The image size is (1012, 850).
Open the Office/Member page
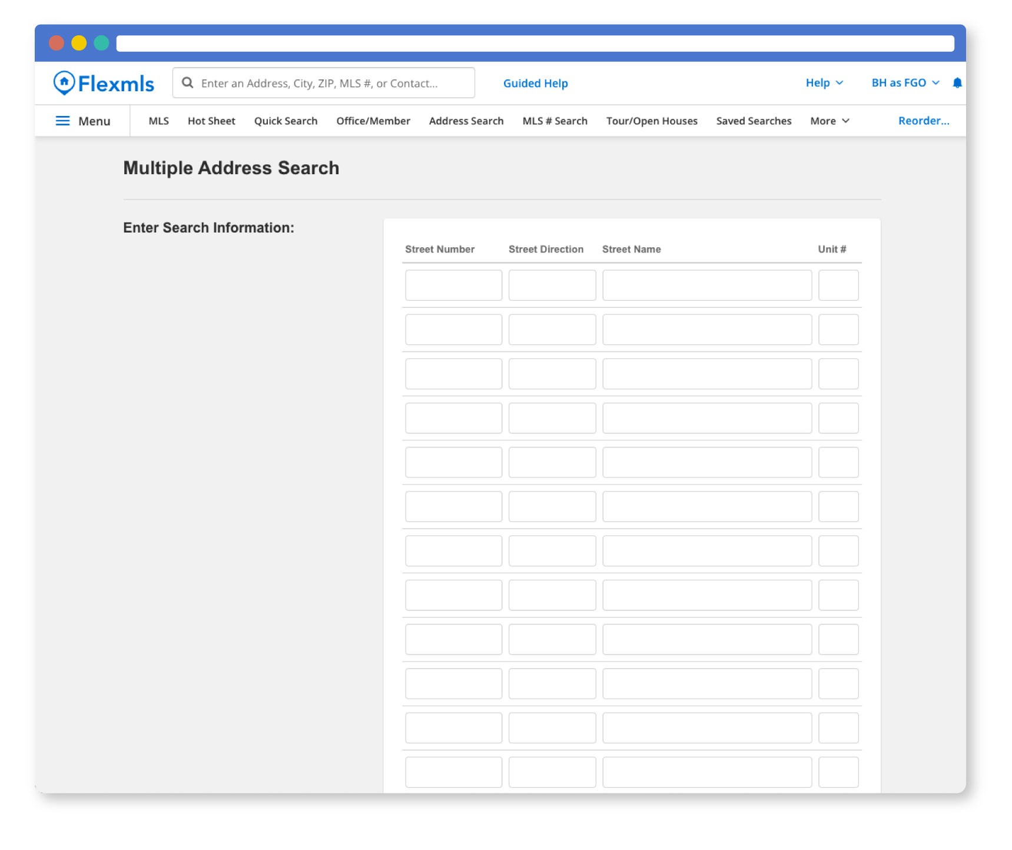point(373,121)
